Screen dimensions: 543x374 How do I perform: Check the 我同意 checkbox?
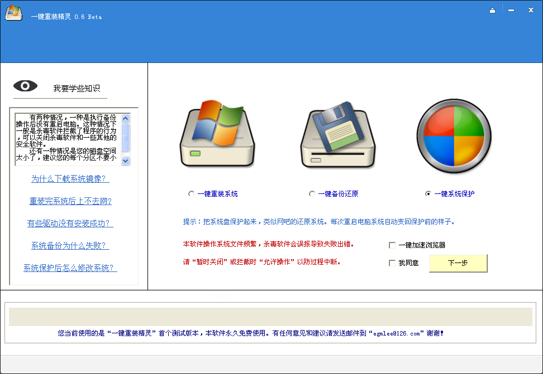[x=392, y=263]
